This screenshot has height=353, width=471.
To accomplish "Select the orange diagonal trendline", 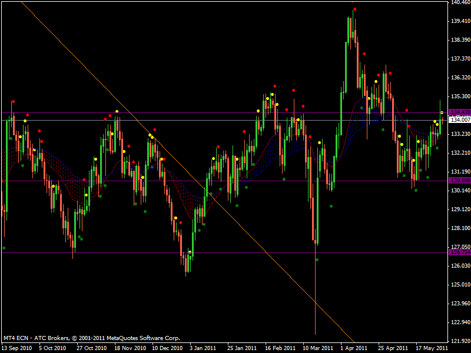I will point(186,170).
